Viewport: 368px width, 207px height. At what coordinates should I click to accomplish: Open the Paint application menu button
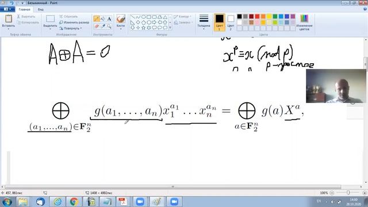click(x=7, y=9)
